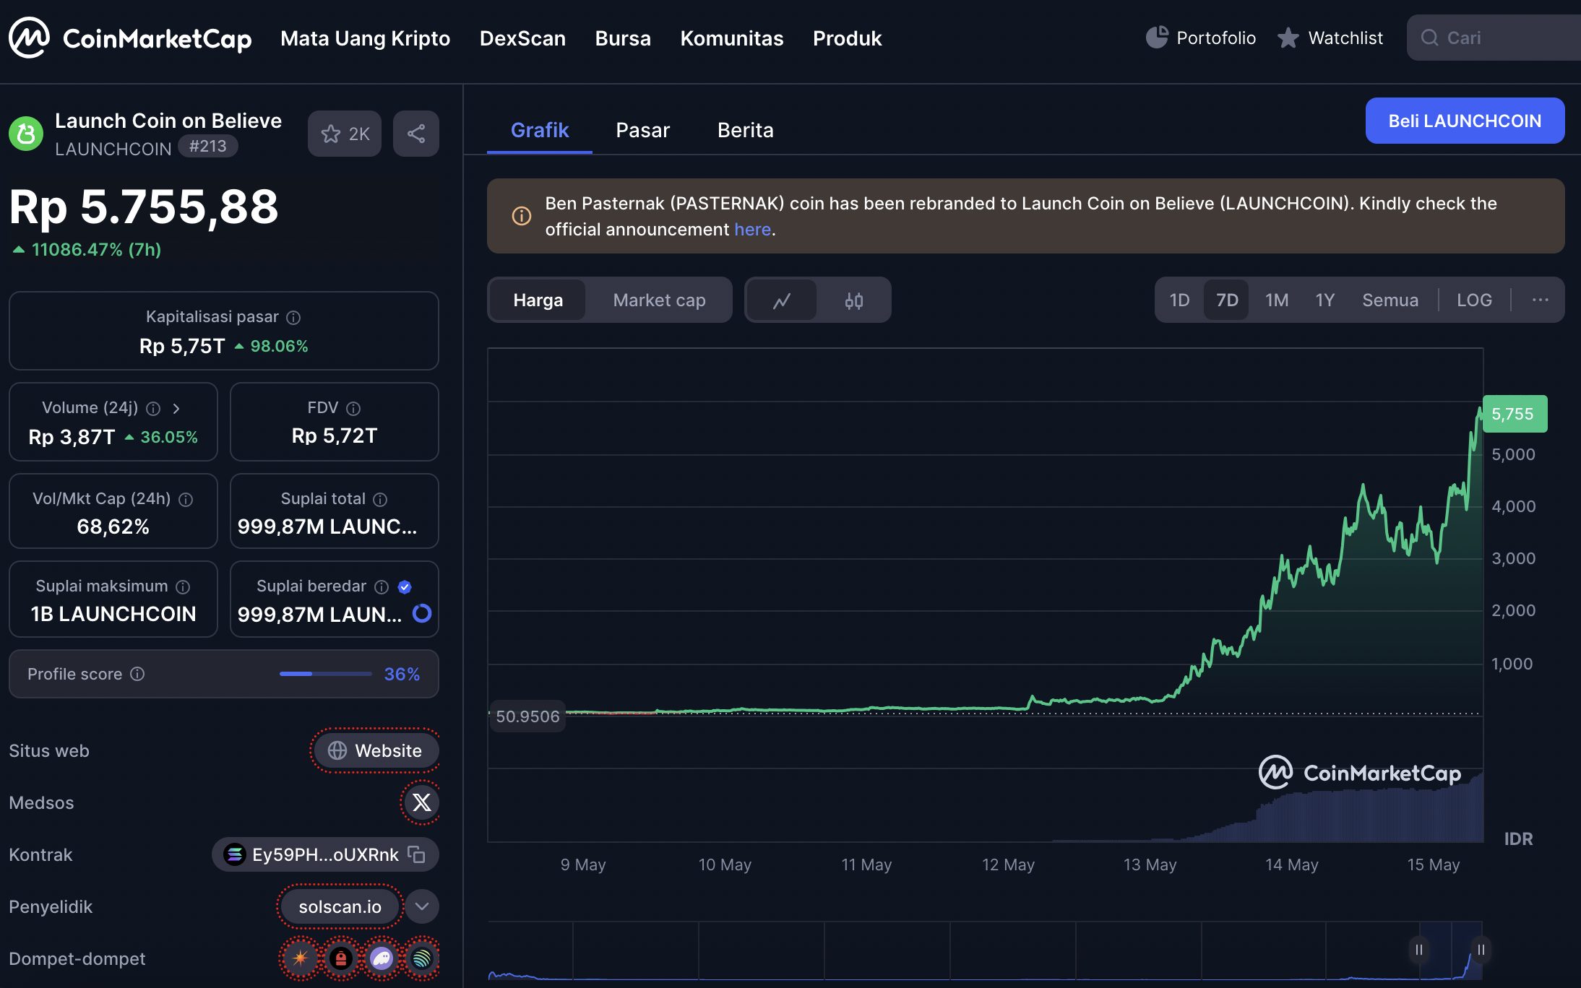Show FDV info icon

click(353, 408)
